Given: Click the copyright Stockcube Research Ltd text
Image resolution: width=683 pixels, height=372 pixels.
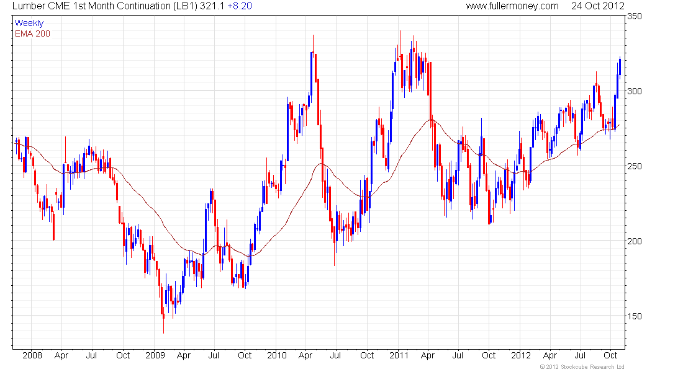Looking at the screenshot, I should click(x=582, y=367).
